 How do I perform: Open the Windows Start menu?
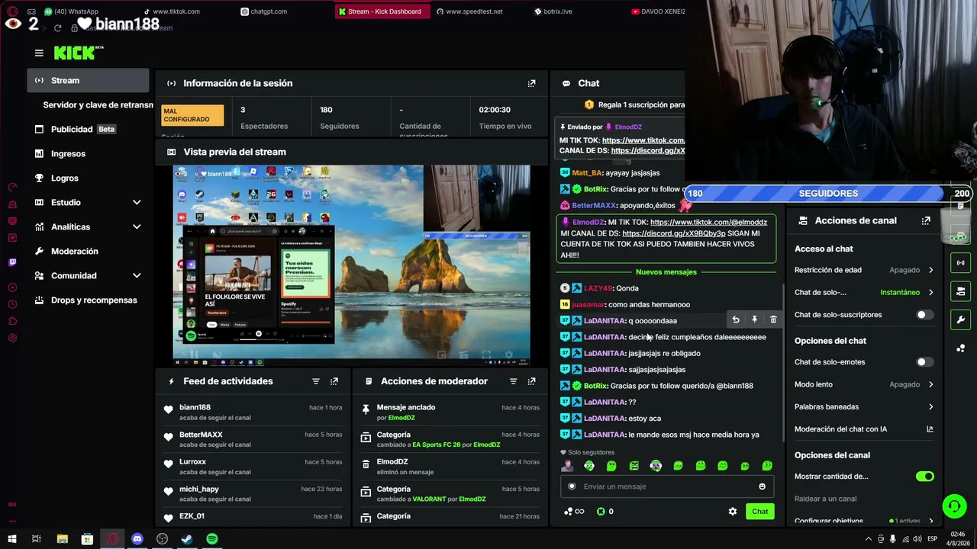pyautogui.click(x=11, y=539)
